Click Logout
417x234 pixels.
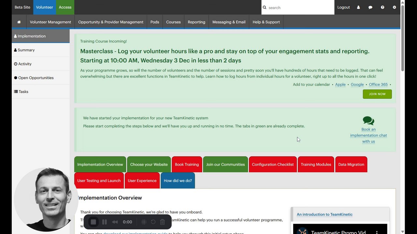tap(343, 7)
